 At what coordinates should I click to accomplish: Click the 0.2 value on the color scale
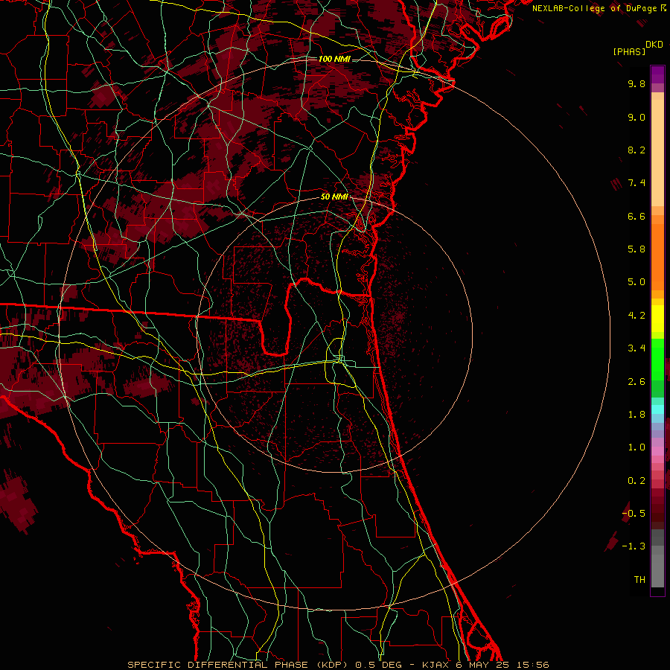[x=636, y=481]
